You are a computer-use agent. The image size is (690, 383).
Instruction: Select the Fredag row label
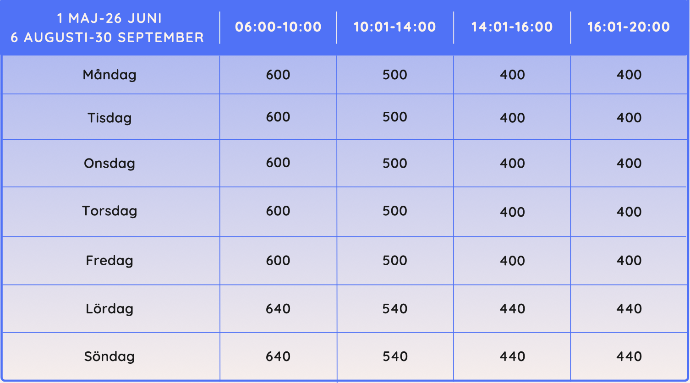click(110, 261)
